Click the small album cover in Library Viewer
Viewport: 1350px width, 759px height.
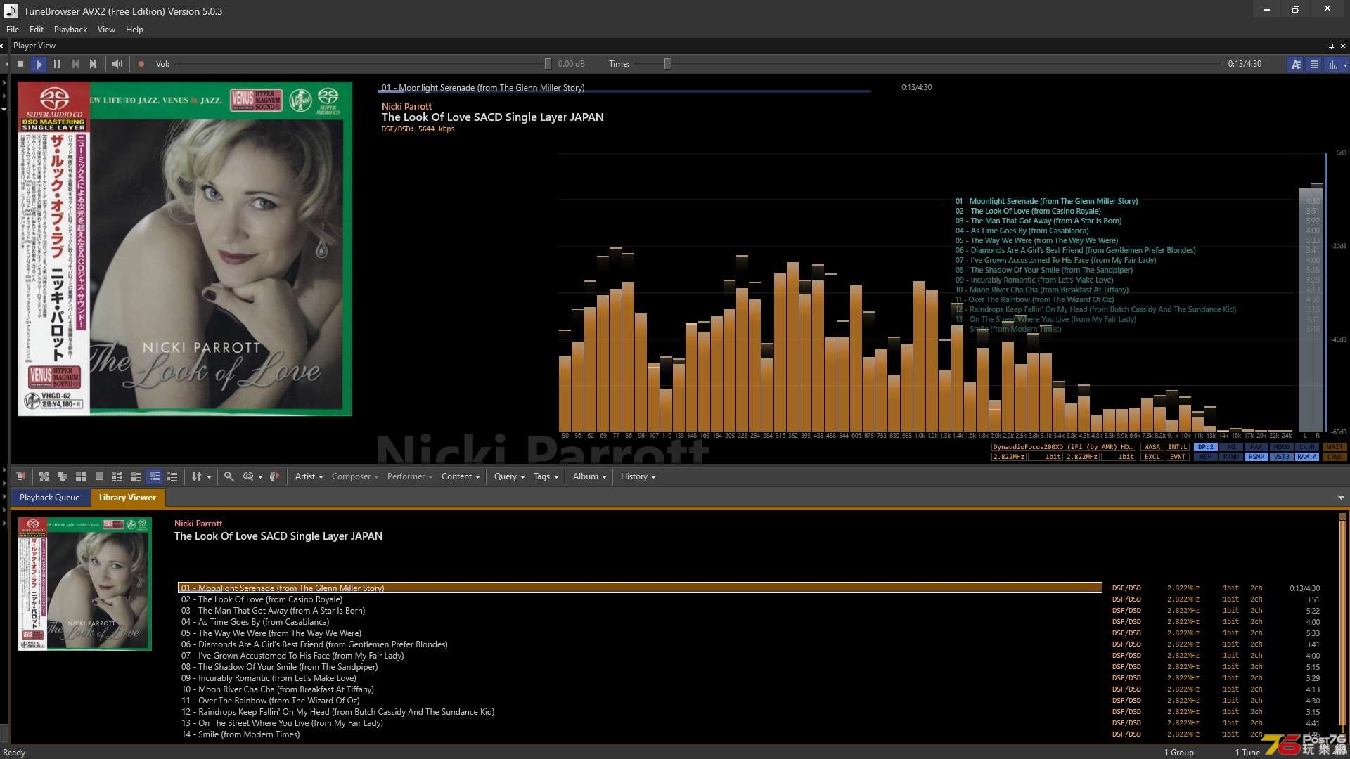[85, 584]
